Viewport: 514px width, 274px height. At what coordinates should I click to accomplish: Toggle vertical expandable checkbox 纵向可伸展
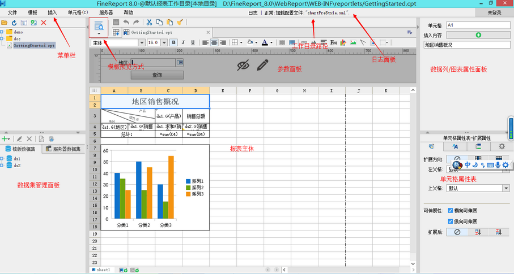click(451, 221)
